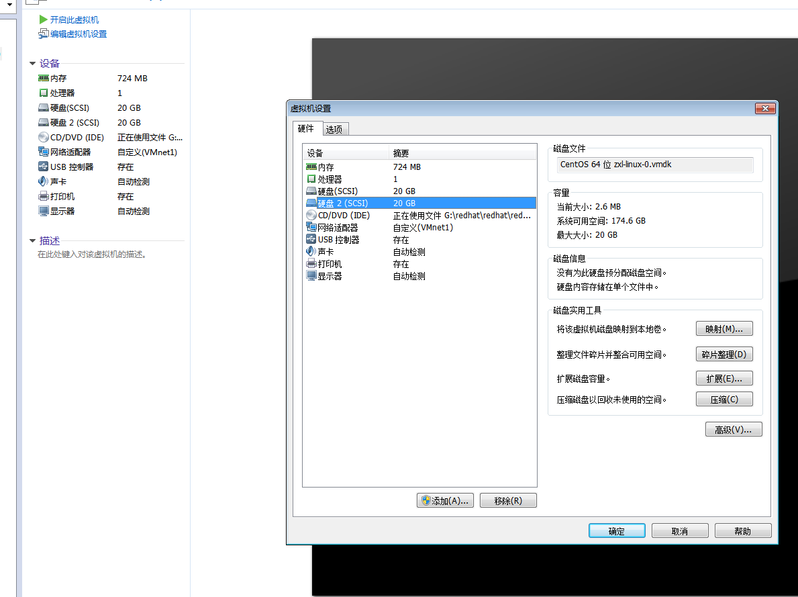Click 开启此虚拟机 link
Viewport: 798px width, 597px height.
tap(74, 19)
